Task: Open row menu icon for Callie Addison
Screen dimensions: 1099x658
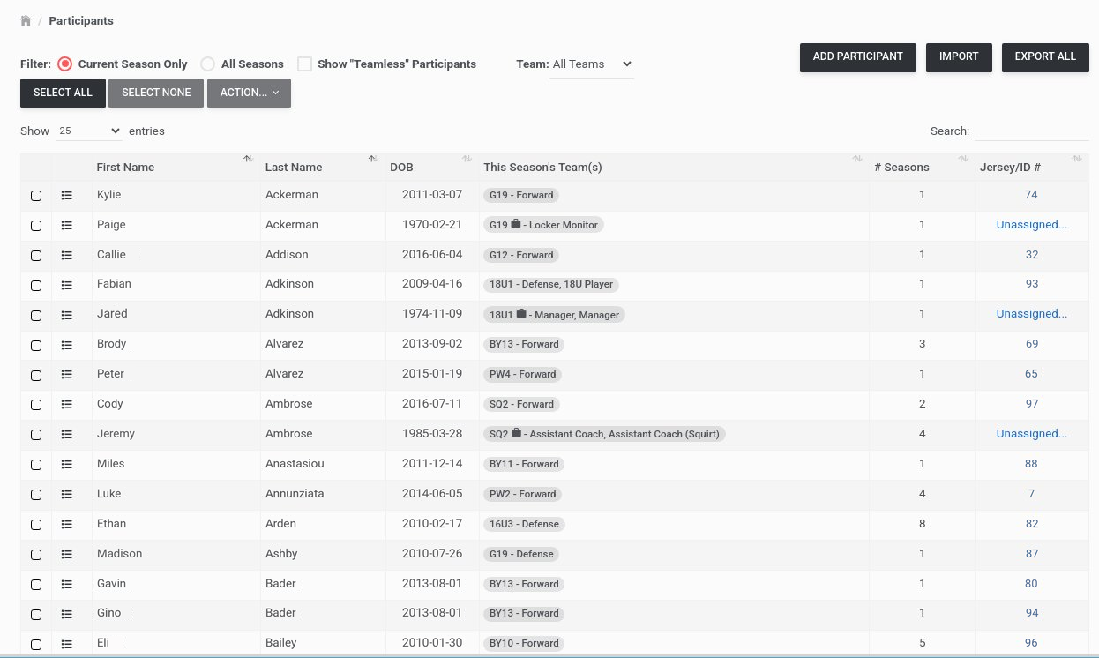Action: (66, 255)
